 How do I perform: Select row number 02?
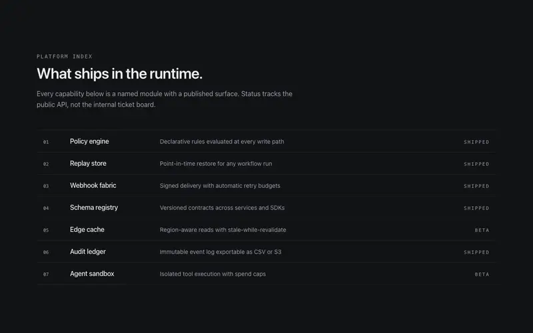(46, 164)
